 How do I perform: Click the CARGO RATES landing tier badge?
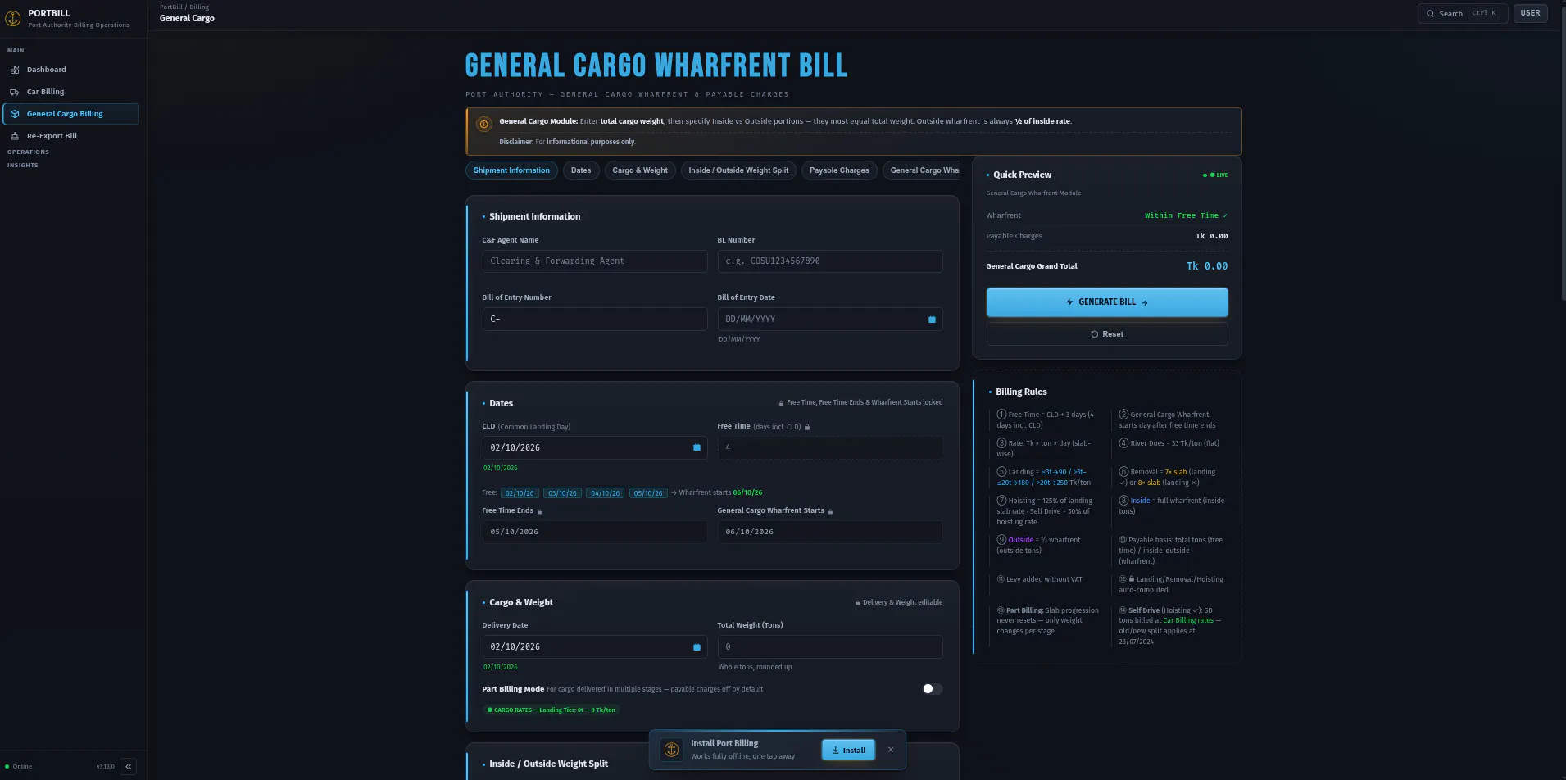[551, 710]
